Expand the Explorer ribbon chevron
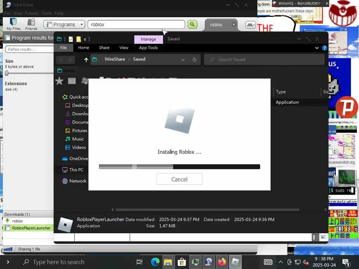Viewport: 359px width, 269px height. [317, 48]
